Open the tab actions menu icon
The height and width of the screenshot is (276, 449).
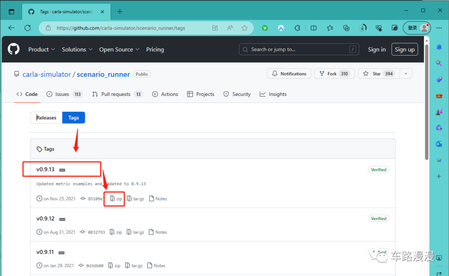coord(12,12)
